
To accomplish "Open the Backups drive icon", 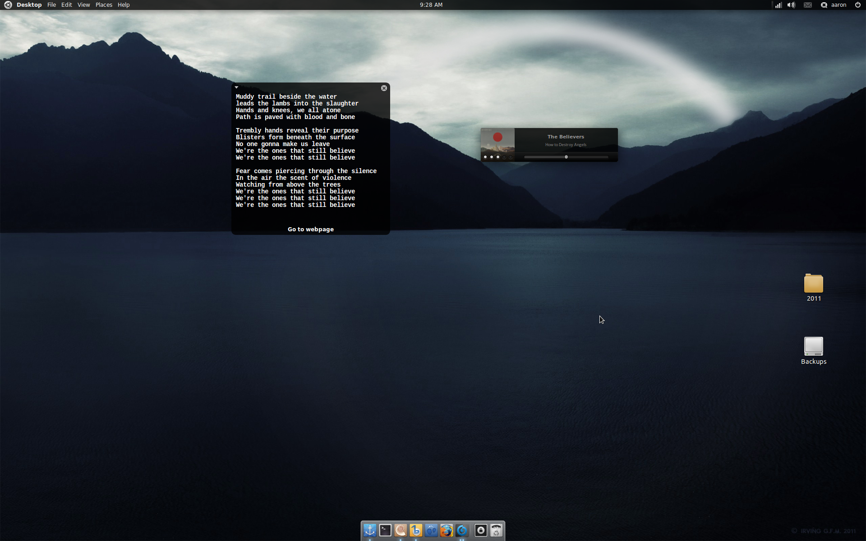I will 814,350.
